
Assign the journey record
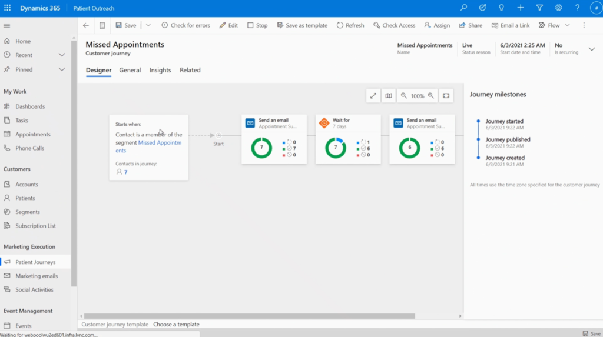click(437, 25)
